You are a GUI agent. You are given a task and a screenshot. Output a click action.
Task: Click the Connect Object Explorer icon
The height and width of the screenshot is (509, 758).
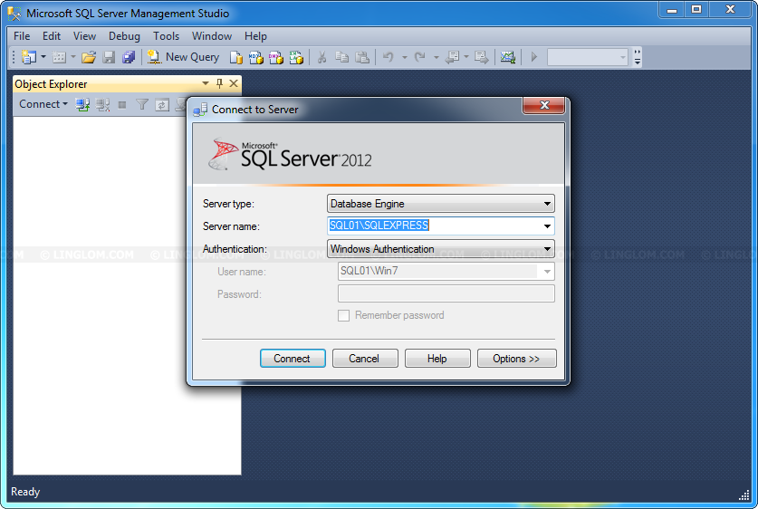coord(82,104)
